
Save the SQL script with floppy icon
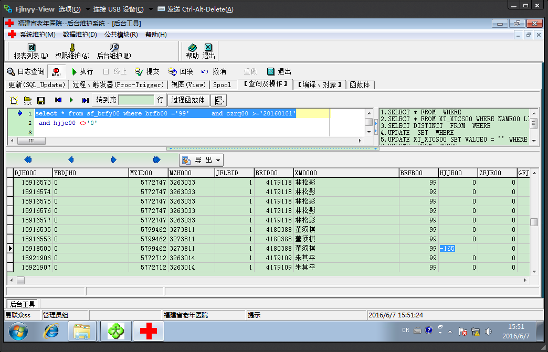point(41,101)
